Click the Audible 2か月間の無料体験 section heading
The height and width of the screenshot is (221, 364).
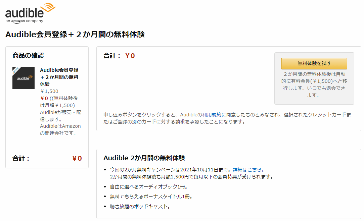(144, 158)
